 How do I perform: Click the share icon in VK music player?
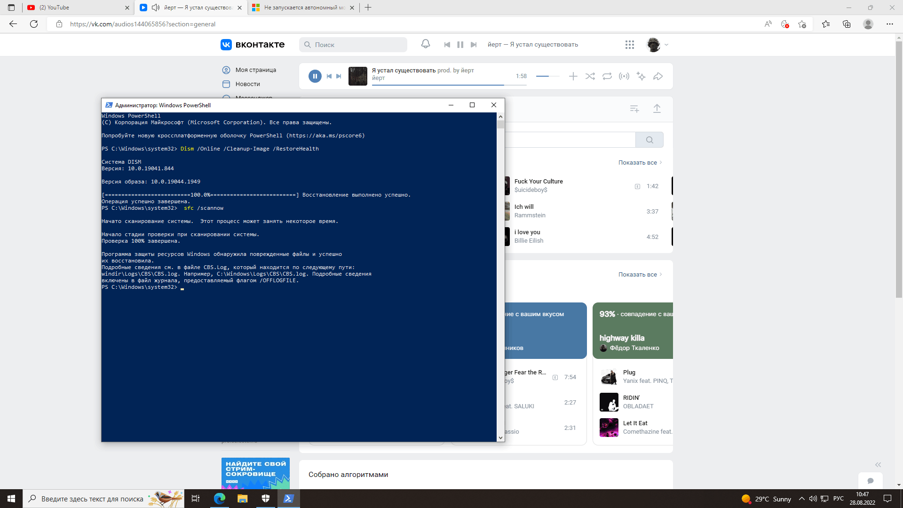click(658, 76)
